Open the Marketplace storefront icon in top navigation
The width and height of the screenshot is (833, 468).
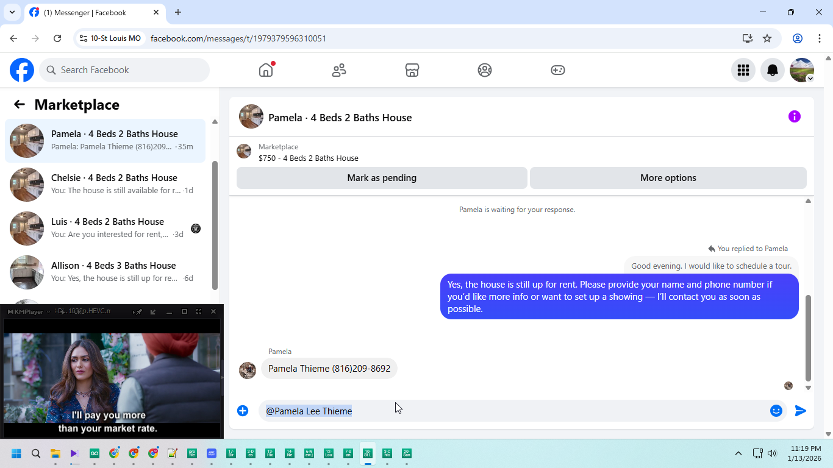tap(412, 70)
